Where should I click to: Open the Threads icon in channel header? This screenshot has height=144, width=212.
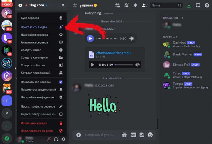coord(118,5)
